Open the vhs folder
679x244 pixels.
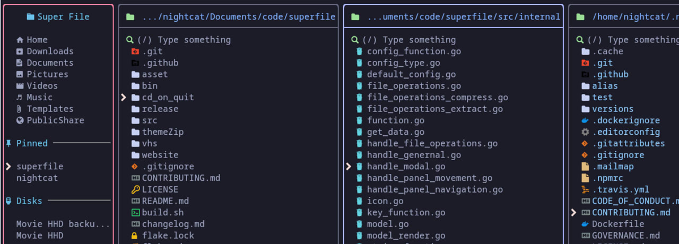[150, 143]
